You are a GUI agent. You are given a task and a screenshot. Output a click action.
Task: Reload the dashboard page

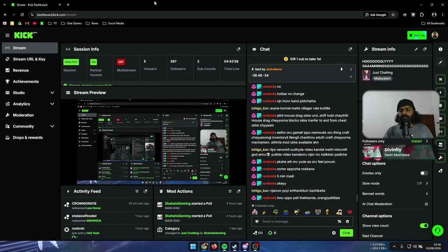(22, 15)
